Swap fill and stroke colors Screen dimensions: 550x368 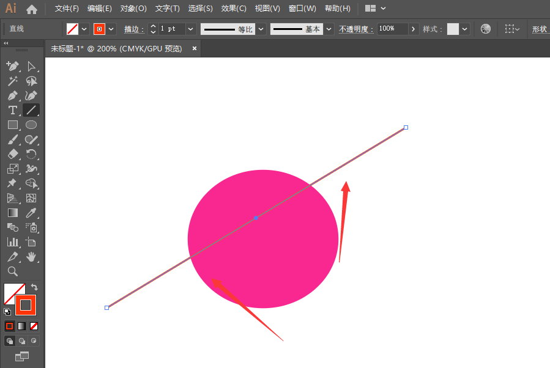[x=35, y=287]
